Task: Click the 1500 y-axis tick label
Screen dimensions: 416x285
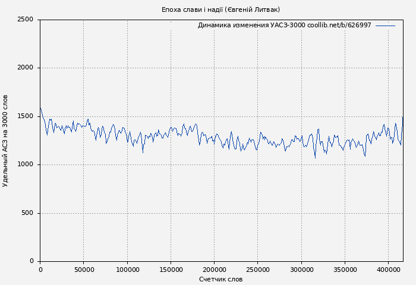Action: 25,116
